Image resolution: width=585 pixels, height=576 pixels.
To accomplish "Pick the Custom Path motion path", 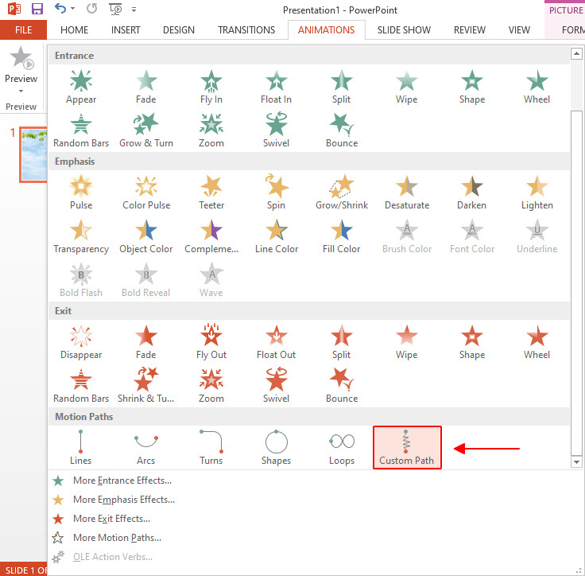I will point(407,447).
